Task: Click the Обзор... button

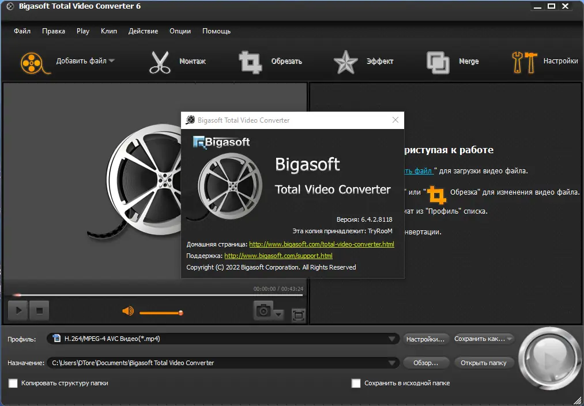Action: tap(425, 363)
